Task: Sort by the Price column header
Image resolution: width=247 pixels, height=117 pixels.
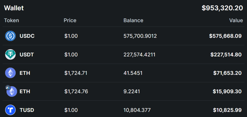Action: point(70,20)
